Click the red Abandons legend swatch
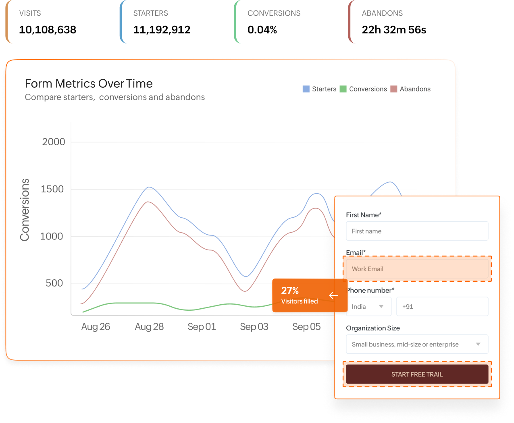The width and height of the screenshot is (514, 423). (x=394, y=89)
